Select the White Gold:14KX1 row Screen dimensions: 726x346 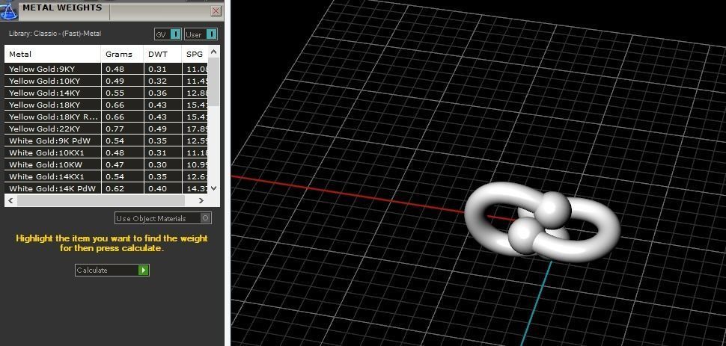(106, 176)
